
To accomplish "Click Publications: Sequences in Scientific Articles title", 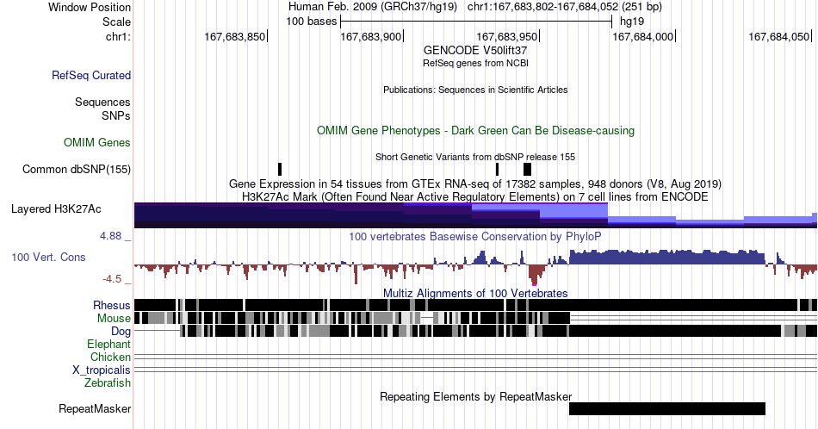I will [475, 90].
